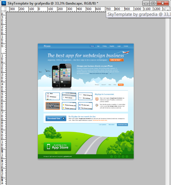Viewport: 171px width, 185px height.
Task: Click the orange 'Download the trial for free' link
Action: [100, 120]
